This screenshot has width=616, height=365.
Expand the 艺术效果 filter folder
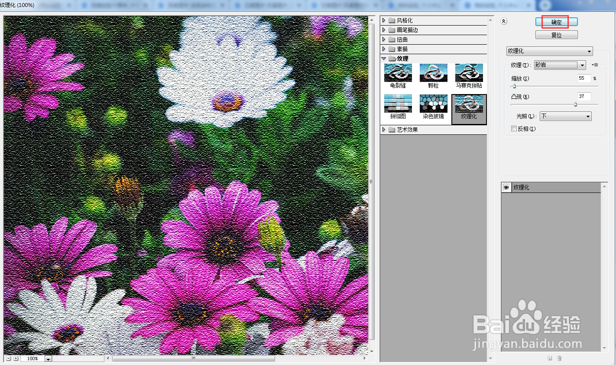[384, 130]
